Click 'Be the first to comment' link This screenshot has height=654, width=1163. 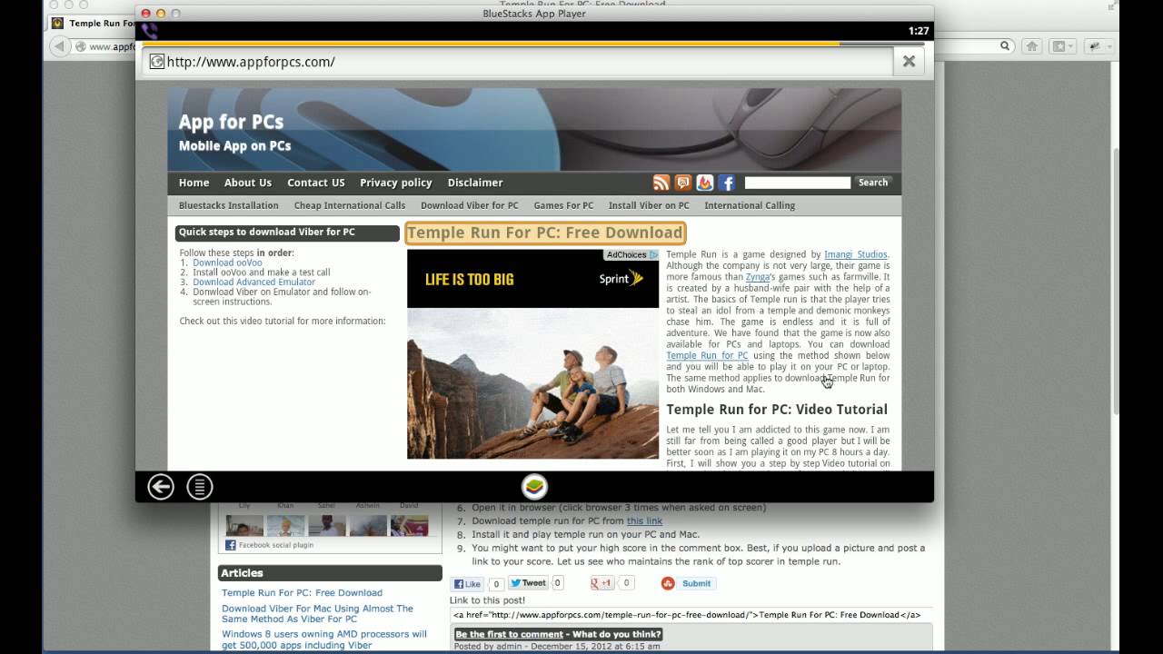coord(509,634)
